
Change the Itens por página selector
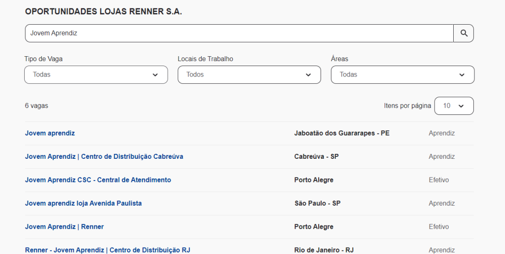[x=454, y=106]
